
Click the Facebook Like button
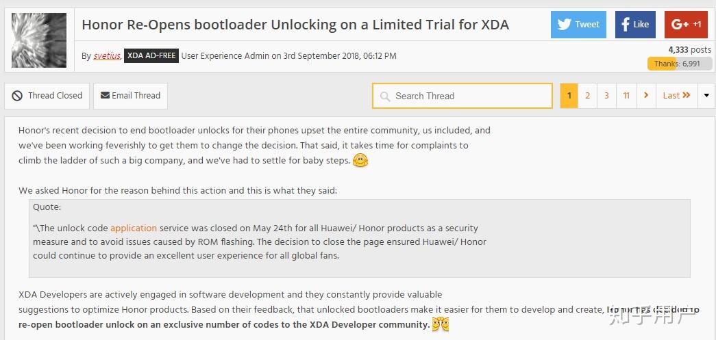point(634,25)
